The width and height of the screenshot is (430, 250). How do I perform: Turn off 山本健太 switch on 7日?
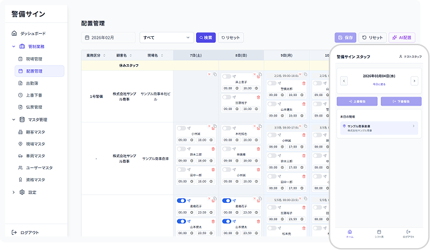182,221
